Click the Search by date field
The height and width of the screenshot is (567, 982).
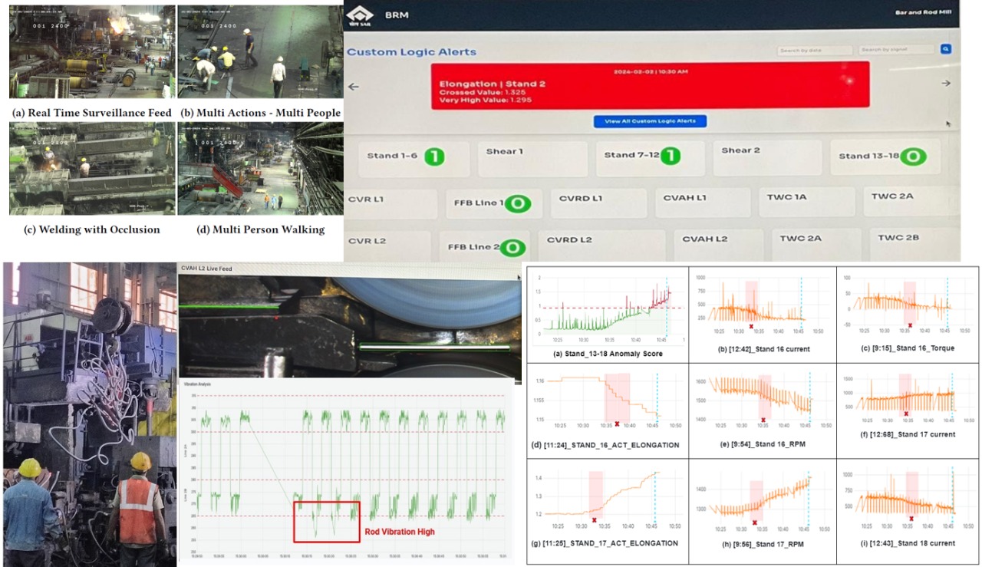pyautogui.click(x=814, y=50)
